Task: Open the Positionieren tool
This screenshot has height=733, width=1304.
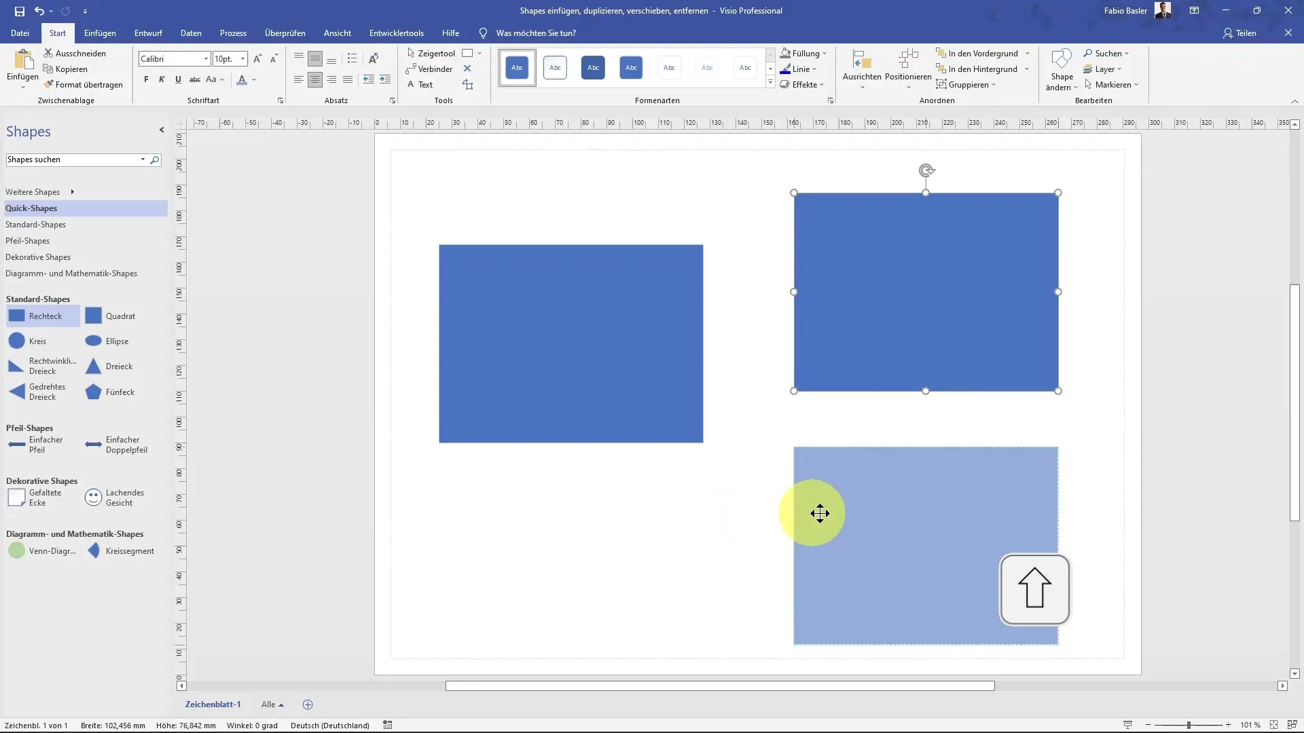Action: point(908,68)
